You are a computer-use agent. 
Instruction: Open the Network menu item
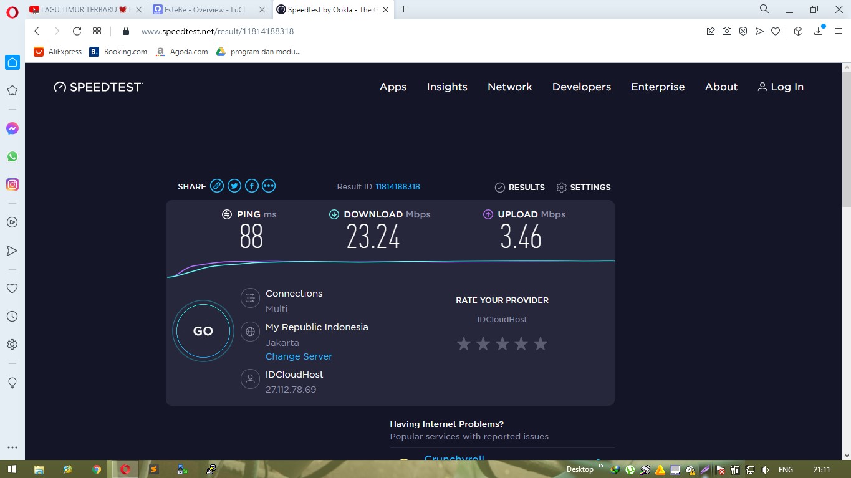tap(510, 87)
